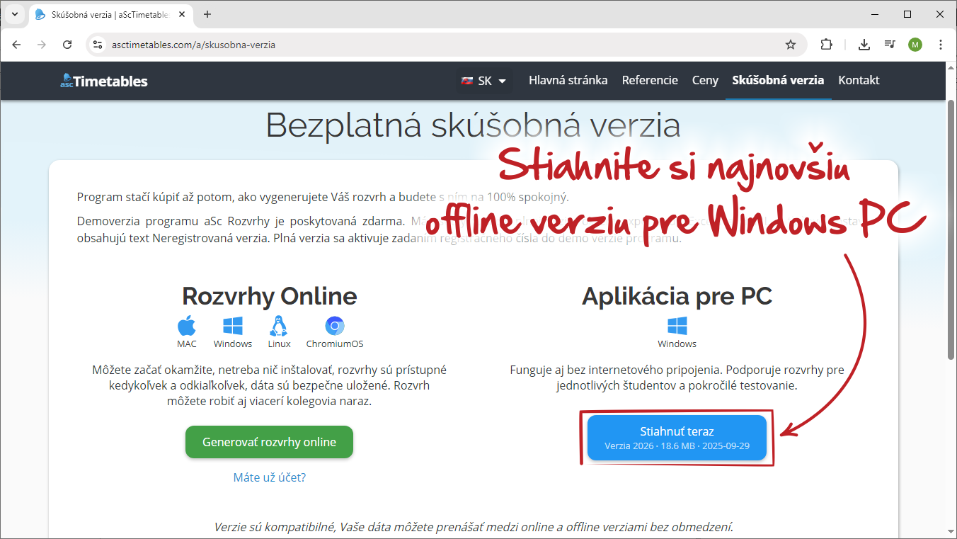Open the Referencie menu item
This screenshot has width=957, height=539.
[650, 80]
